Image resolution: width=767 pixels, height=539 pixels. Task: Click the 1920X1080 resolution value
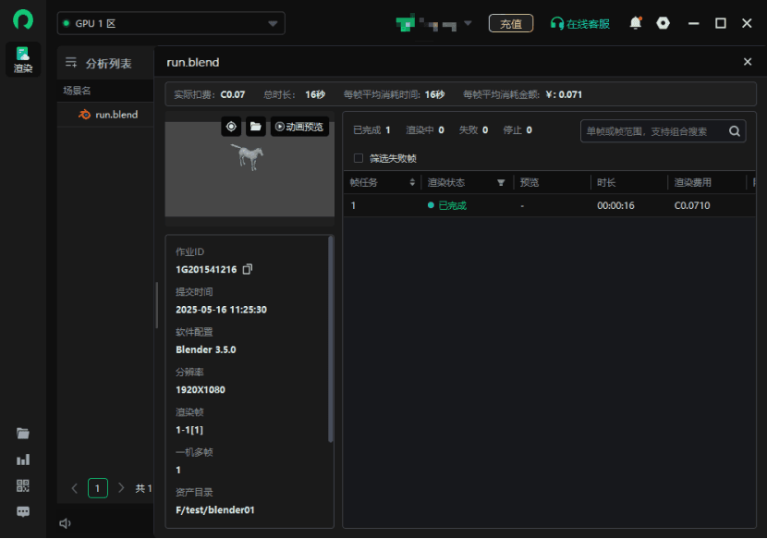[201, 389]
